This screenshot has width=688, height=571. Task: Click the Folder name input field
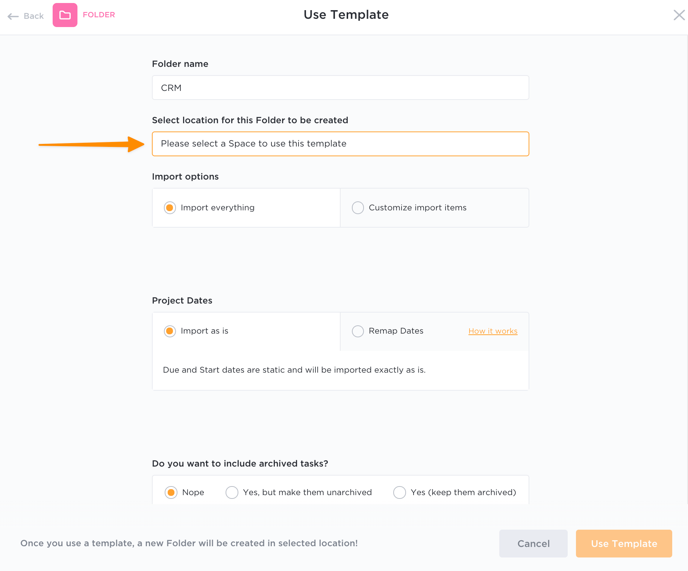pyautogui.click(x=340, y=88)
